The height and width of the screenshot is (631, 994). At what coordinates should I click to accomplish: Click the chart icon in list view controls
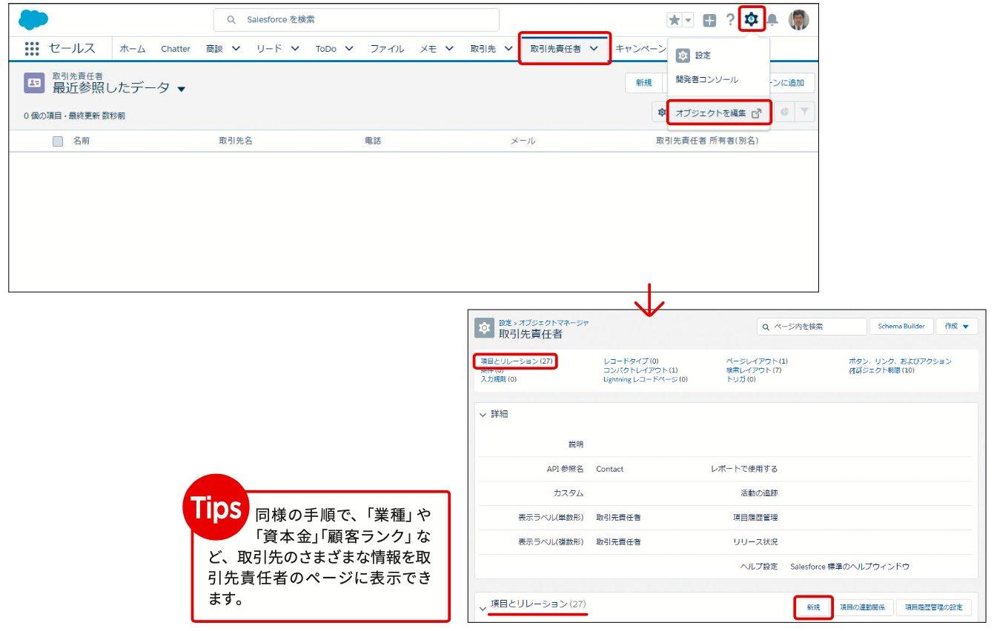coord(784,113)
